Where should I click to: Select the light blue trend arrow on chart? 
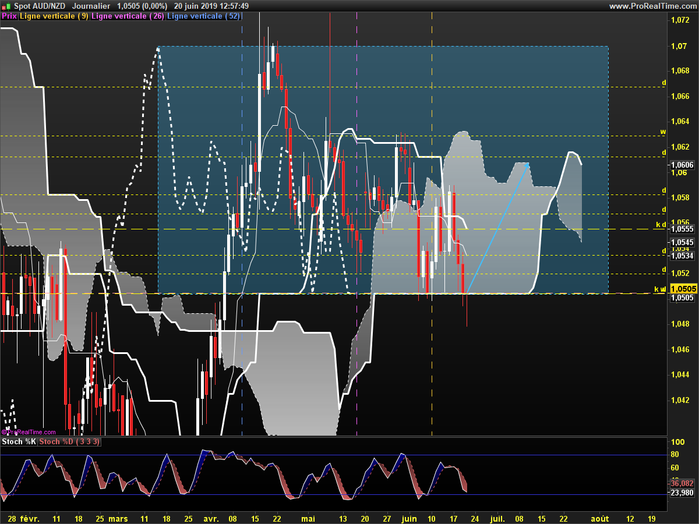(x=498, y=228)
